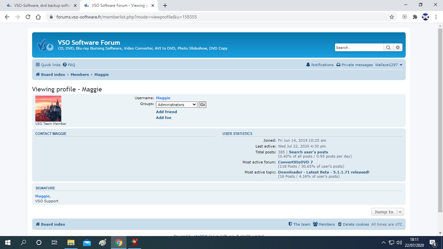Close the VSO Software Forum tab
The image size is (443, 249).
pos(153,6)
